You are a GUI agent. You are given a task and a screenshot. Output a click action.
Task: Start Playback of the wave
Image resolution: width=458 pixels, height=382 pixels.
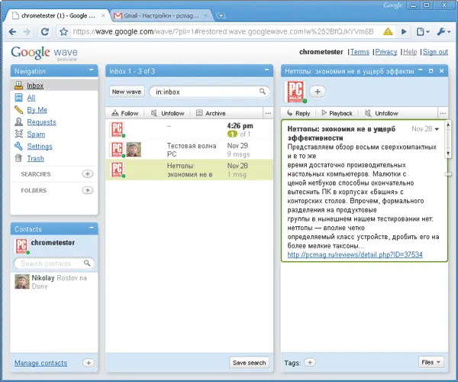tap(337, 113)
